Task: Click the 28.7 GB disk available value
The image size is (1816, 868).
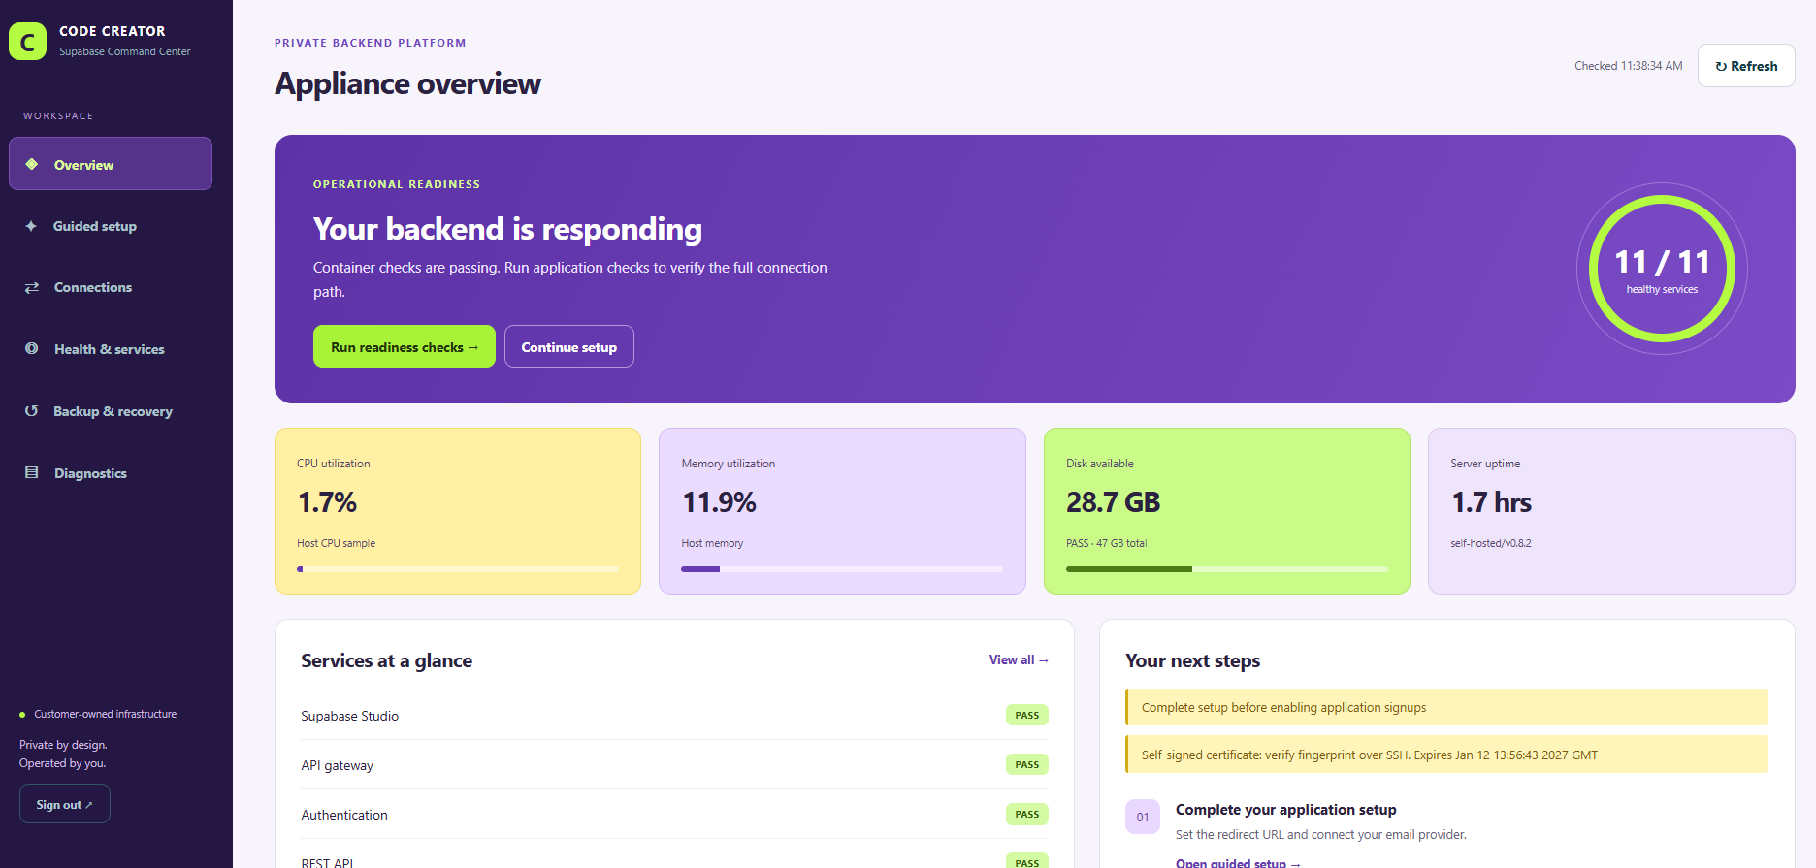Action: pyautogui.click(x=1114, y=502)
